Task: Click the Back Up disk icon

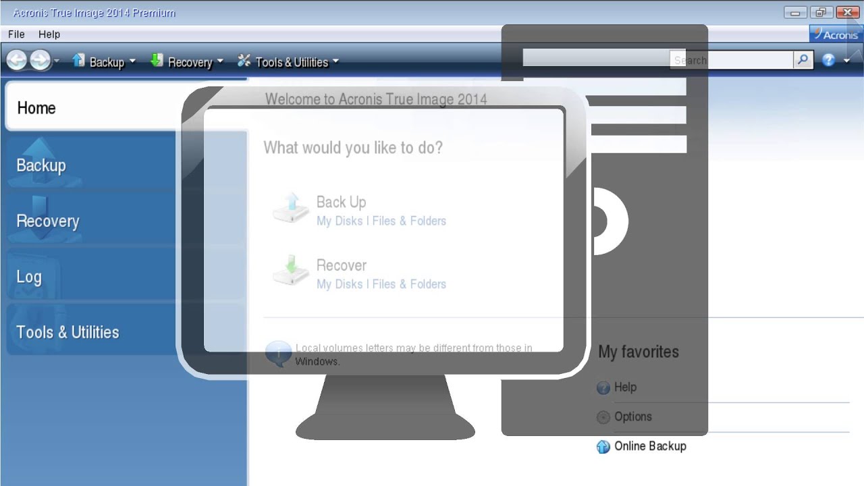Action: (290, 208)
